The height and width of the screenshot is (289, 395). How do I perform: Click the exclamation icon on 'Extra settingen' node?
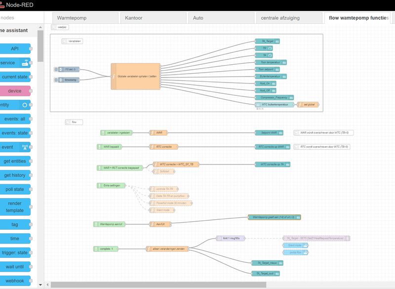[100, 185]
